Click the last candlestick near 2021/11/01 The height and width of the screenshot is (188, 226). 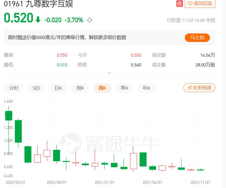tap(200, 170)
